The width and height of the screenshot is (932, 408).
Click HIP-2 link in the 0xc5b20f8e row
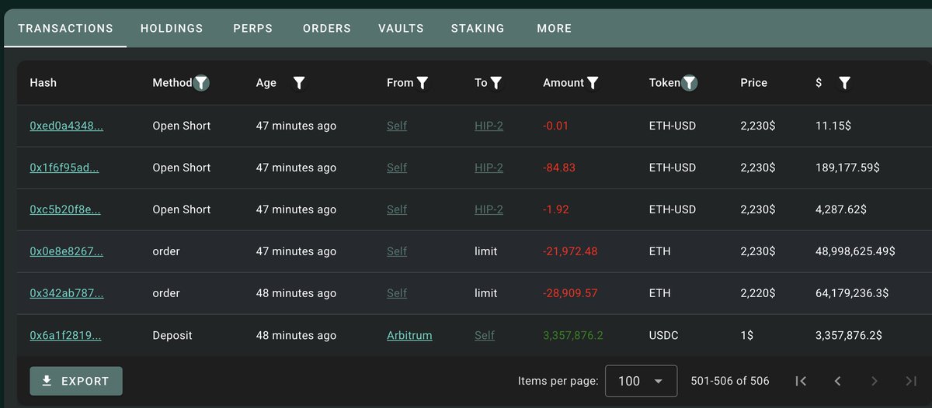489,209
